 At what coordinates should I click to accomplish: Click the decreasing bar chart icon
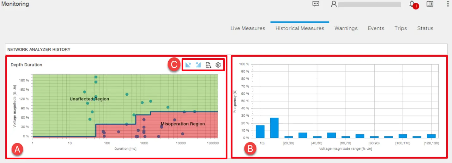(x=188, y=65)
